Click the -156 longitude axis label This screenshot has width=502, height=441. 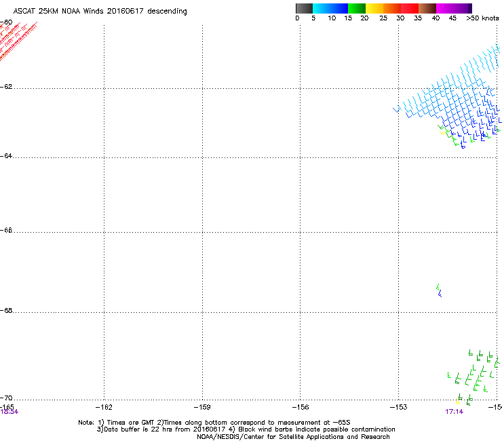click(x=301, y=407)
